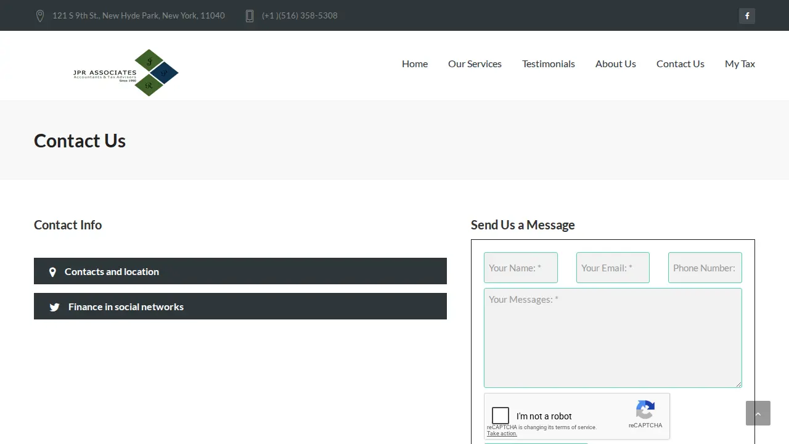This screenshot has height=444, width=789.
Task: Open Our Services menu
Action: [x=475, y=64]
